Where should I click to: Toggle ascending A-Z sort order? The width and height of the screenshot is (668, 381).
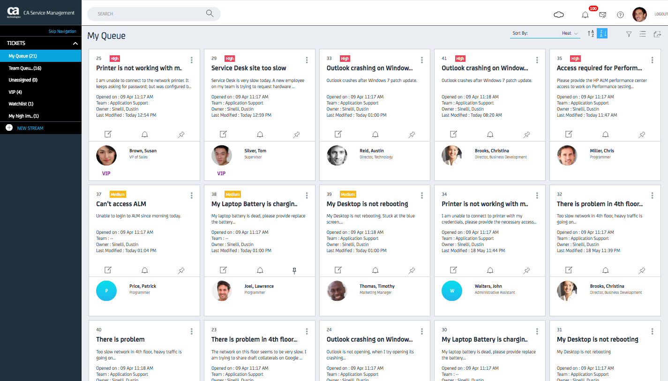pyautogui.click(x=591, y=33)
